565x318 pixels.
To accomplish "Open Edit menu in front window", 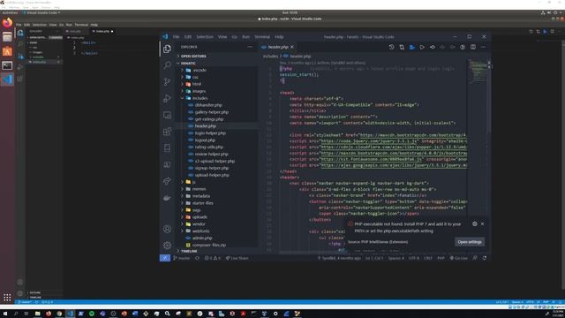I will (188, 37).
